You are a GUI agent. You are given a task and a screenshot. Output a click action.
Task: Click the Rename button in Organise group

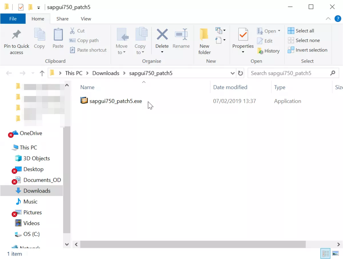click(x=181, y=38)
